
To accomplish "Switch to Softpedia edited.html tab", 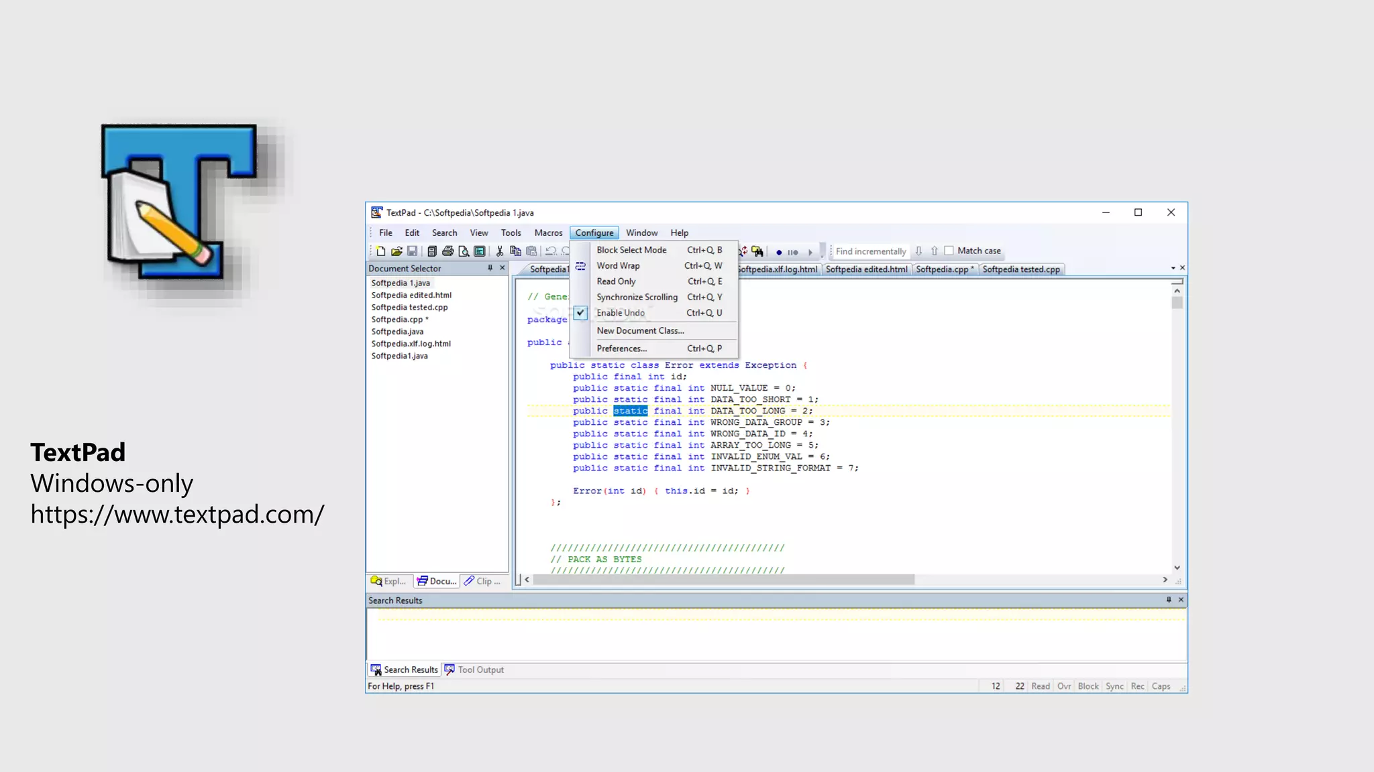I will coord(866,269).
